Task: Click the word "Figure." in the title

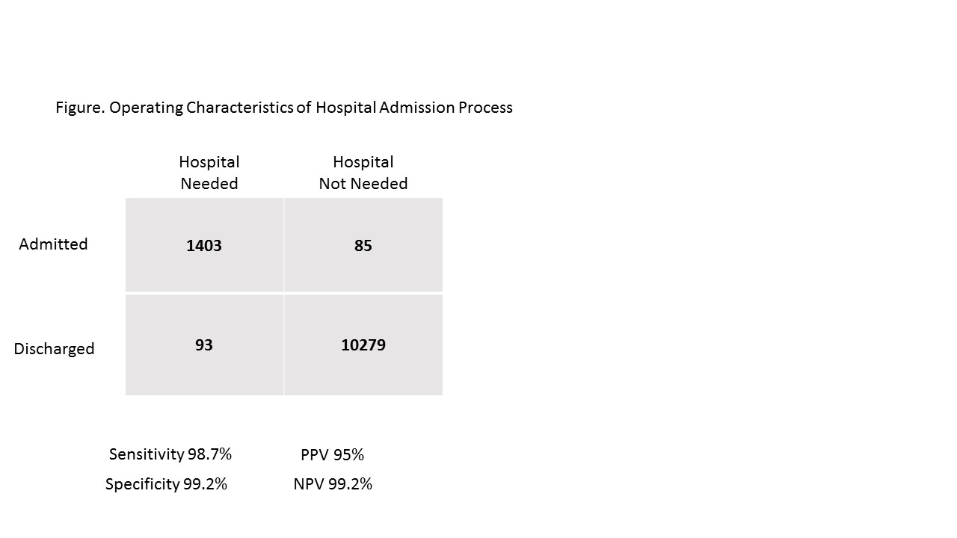Action: coord(80,108)
